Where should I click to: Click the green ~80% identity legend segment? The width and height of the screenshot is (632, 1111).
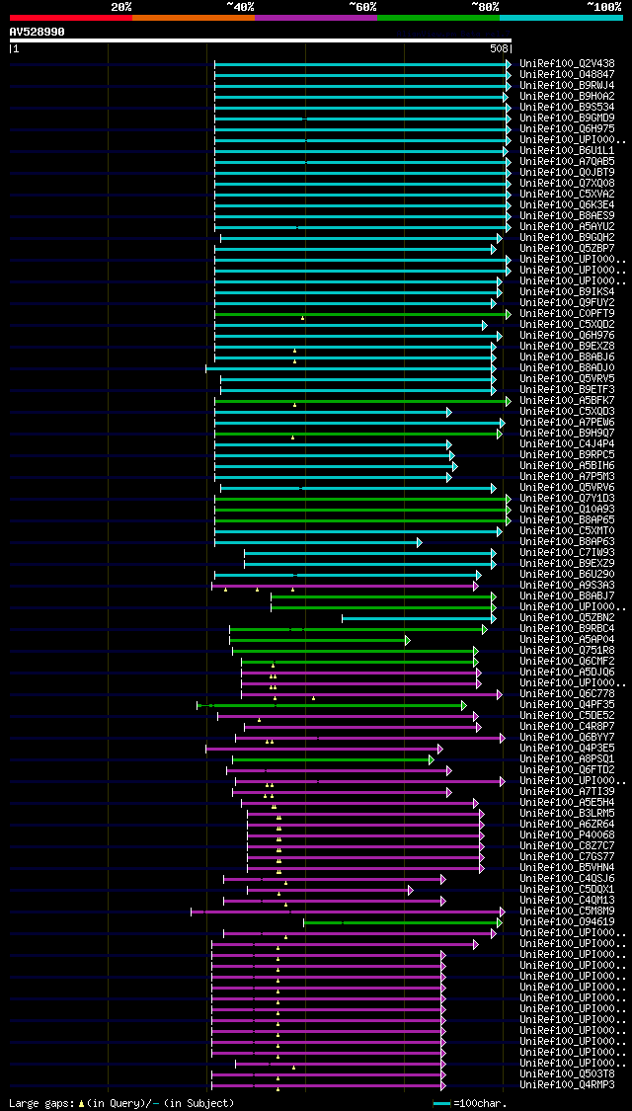tap(438, 17)
